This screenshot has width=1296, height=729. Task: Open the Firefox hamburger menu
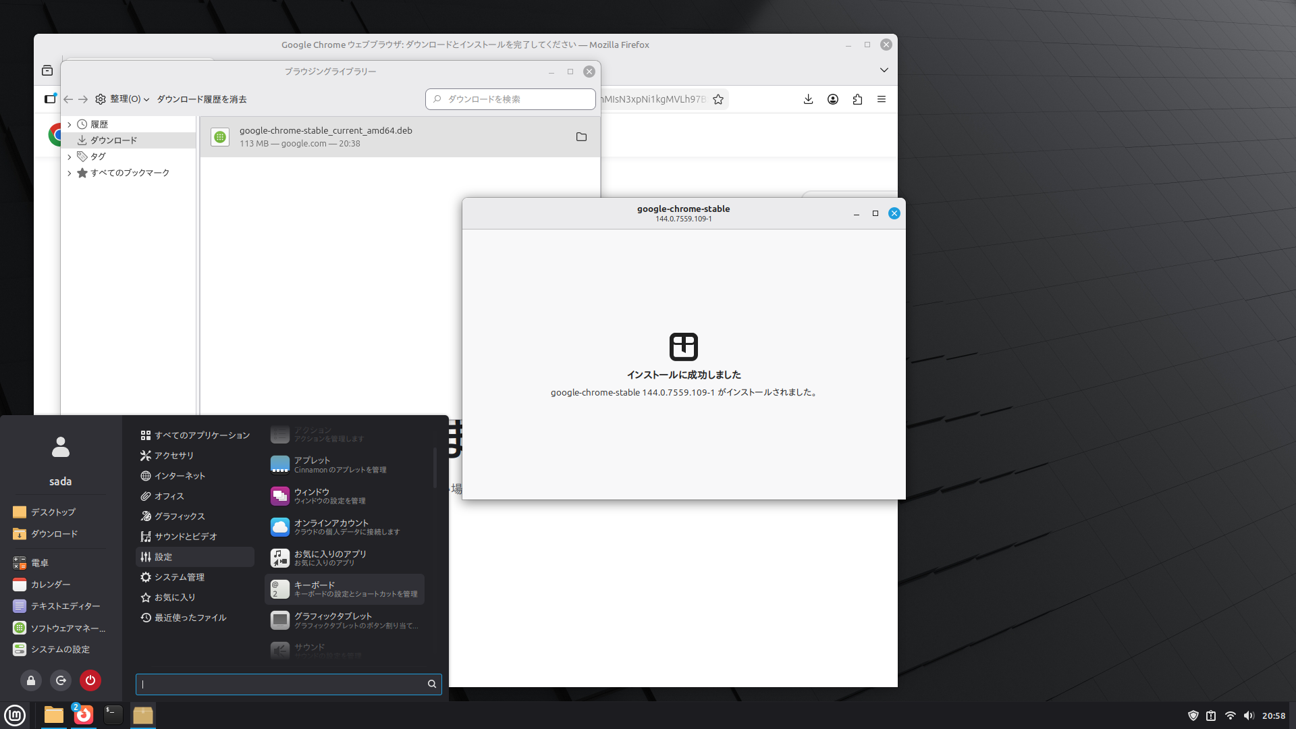[882, 99]
